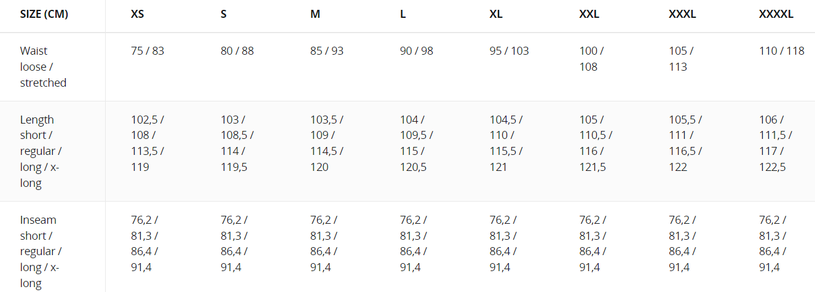This screenshot has height=292, width=815.
Task: Click waist value 80 / 88
Action: [x=237, y=51]
